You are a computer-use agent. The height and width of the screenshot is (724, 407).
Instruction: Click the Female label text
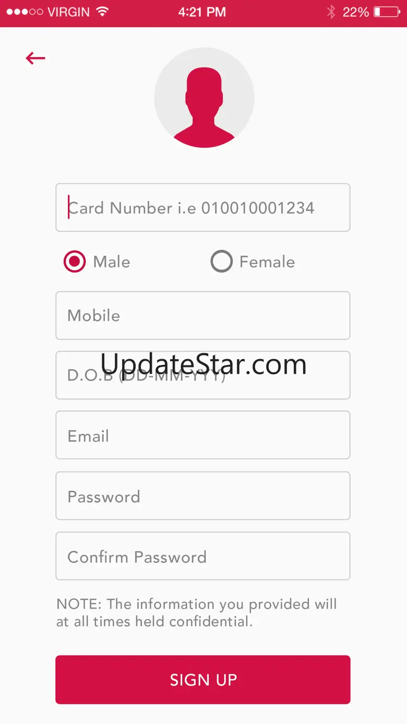coord(267,262)
